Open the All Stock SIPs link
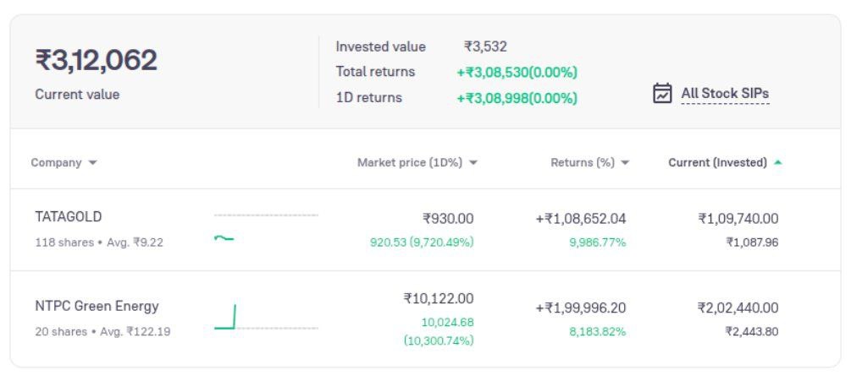Image resolution: width=851 pixels, height=392 pixels. coord(725,94)
